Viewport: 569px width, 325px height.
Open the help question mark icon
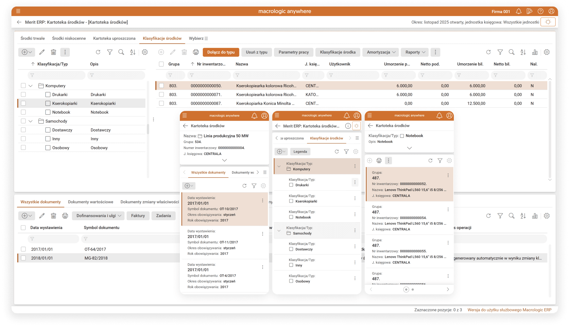coord(541,11)
